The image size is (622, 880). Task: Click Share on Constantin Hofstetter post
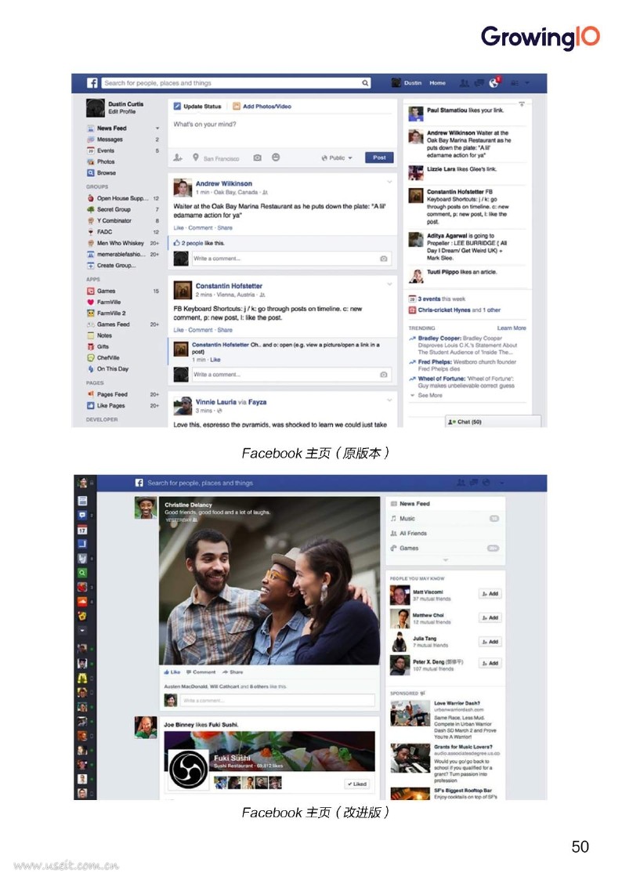coord(225,330)
